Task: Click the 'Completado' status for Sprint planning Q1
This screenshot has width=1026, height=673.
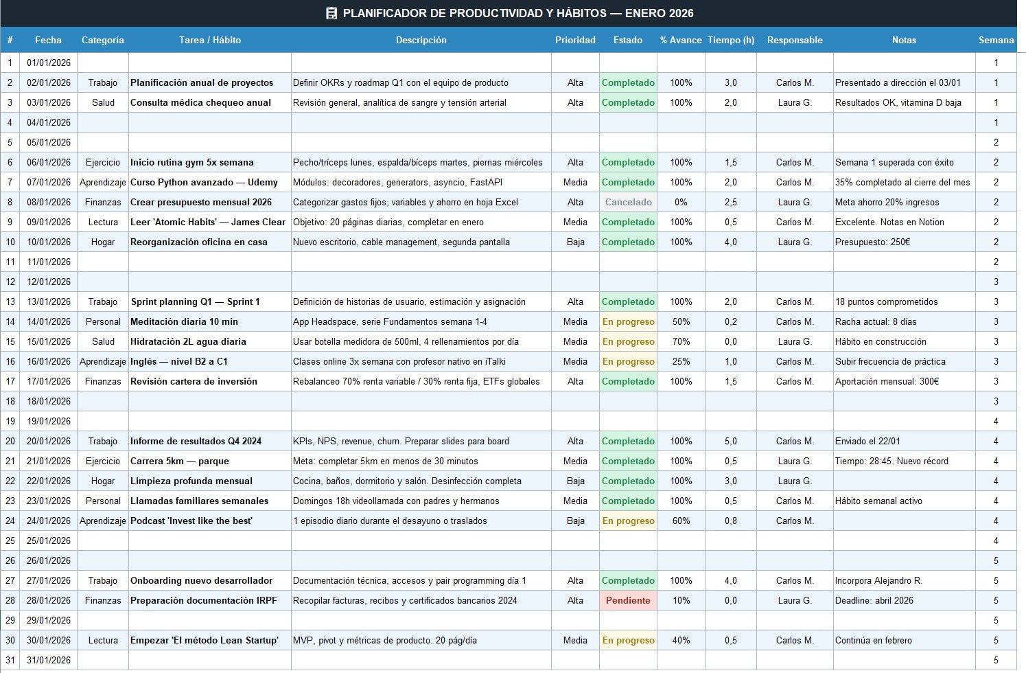Action: [628, 301]
